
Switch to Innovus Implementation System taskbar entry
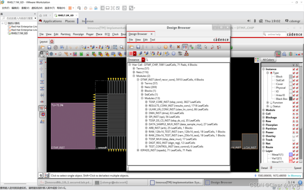tap(176, 182)
